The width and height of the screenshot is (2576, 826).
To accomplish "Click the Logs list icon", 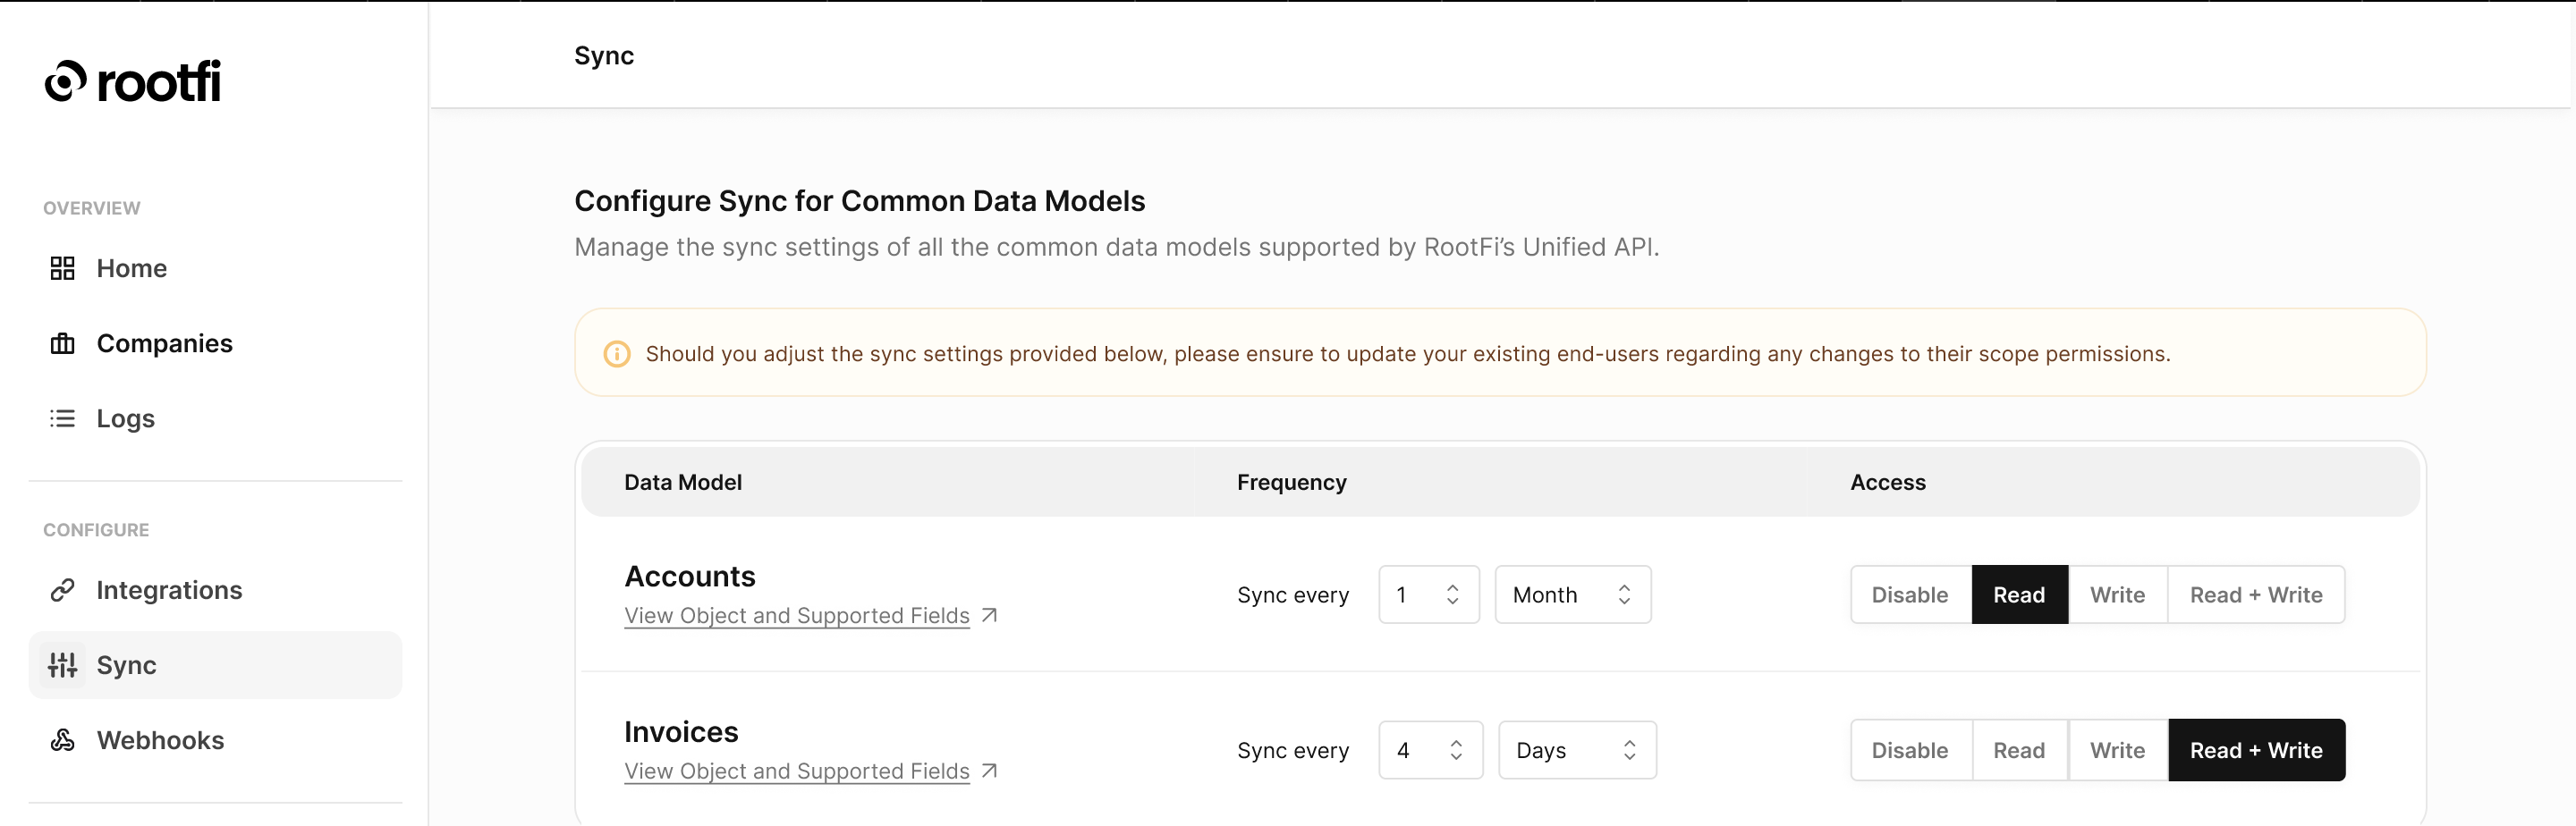I will click(62, 418).
